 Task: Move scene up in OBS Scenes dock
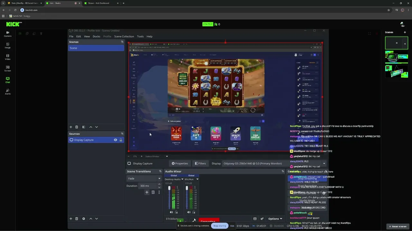pos(91,127)
